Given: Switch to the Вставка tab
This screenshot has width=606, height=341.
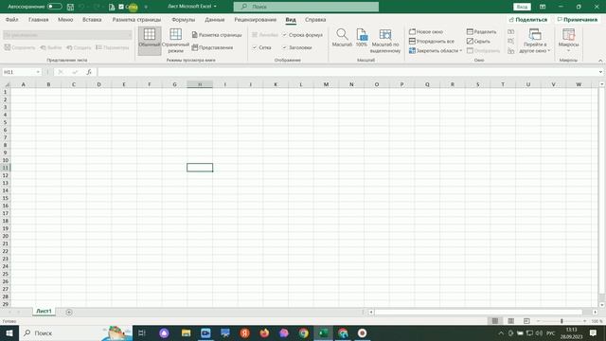Looking at the screenshot, I should (92, 20).
